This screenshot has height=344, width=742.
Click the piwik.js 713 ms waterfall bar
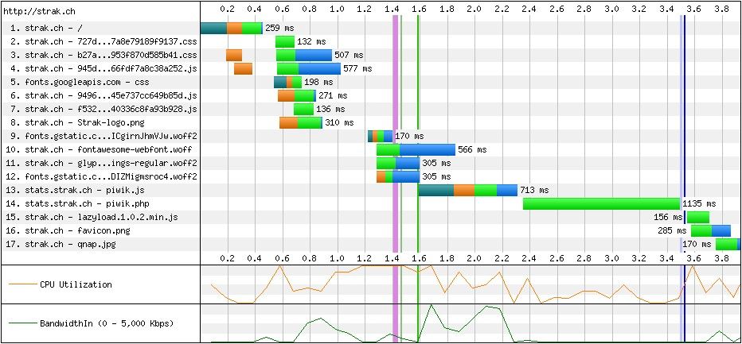pyautogui.click(x=467, y=190)
